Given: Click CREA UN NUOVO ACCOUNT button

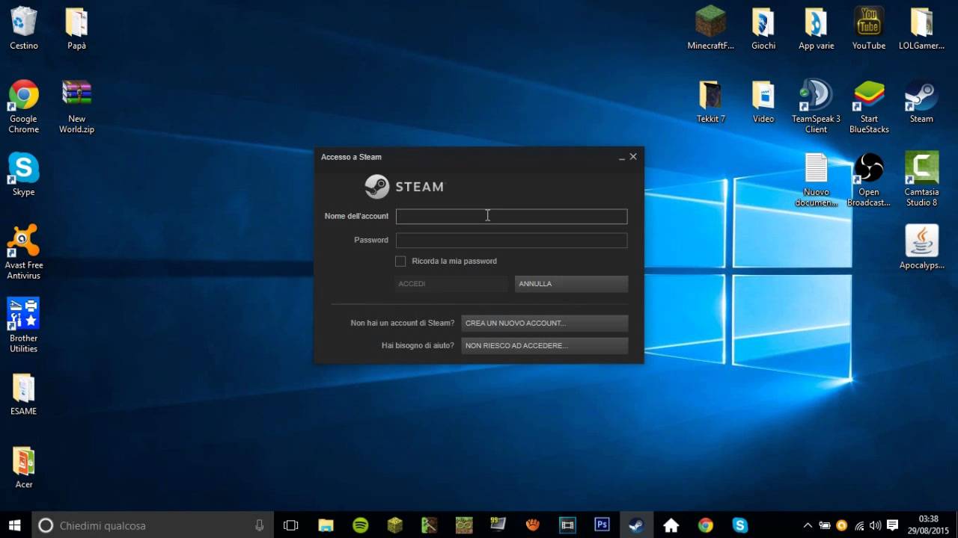Looking at the screenshot, I should [544, 323].
